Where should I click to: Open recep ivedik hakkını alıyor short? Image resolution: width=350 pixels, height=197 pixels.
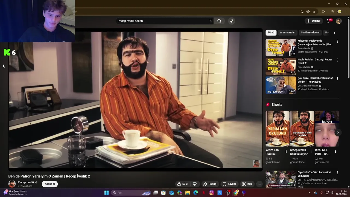302,129
